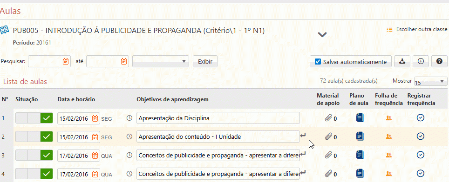This screenshot has height=182, width=449.
Task: Click the Apresentação da Disciplina objective field
Action: coord(218,118)
